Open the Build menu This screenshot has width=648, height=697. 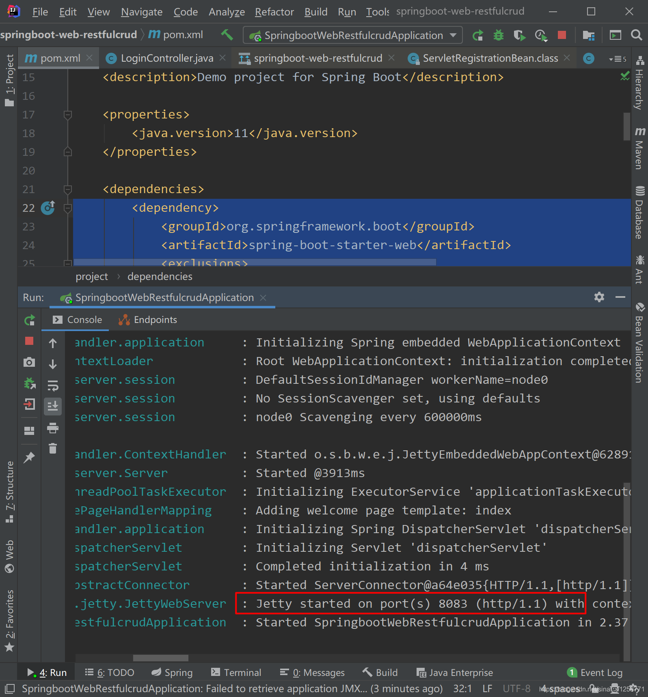pyautogui.click(x=316, y=12)
